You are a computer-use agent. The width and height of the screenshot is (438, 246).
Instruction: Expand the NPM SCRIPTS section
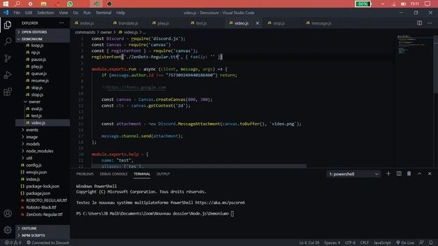[42, 235]
